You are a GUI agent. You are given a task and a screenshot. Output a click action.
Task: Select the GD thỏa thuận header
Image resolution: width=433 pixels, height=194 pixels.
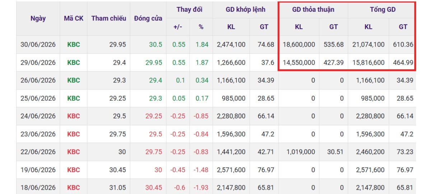(313, 10)
